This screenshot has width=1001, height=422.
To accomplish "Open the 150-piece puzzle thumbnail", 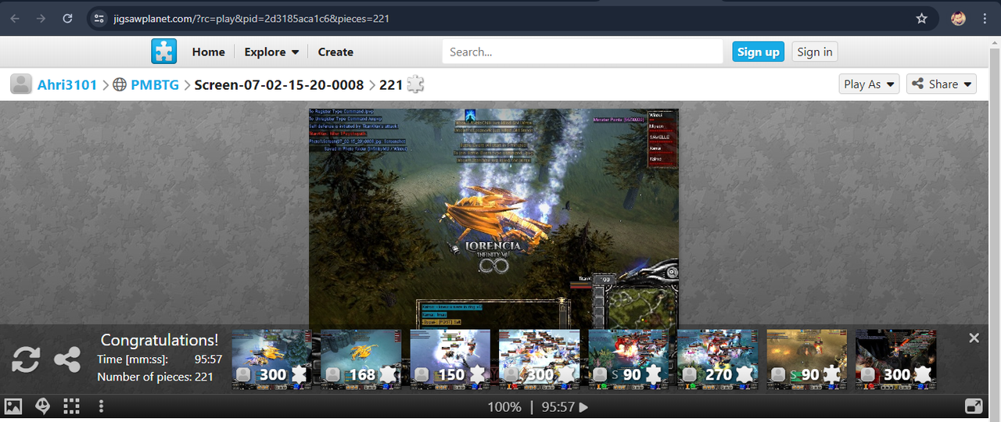I will (450, 359).
